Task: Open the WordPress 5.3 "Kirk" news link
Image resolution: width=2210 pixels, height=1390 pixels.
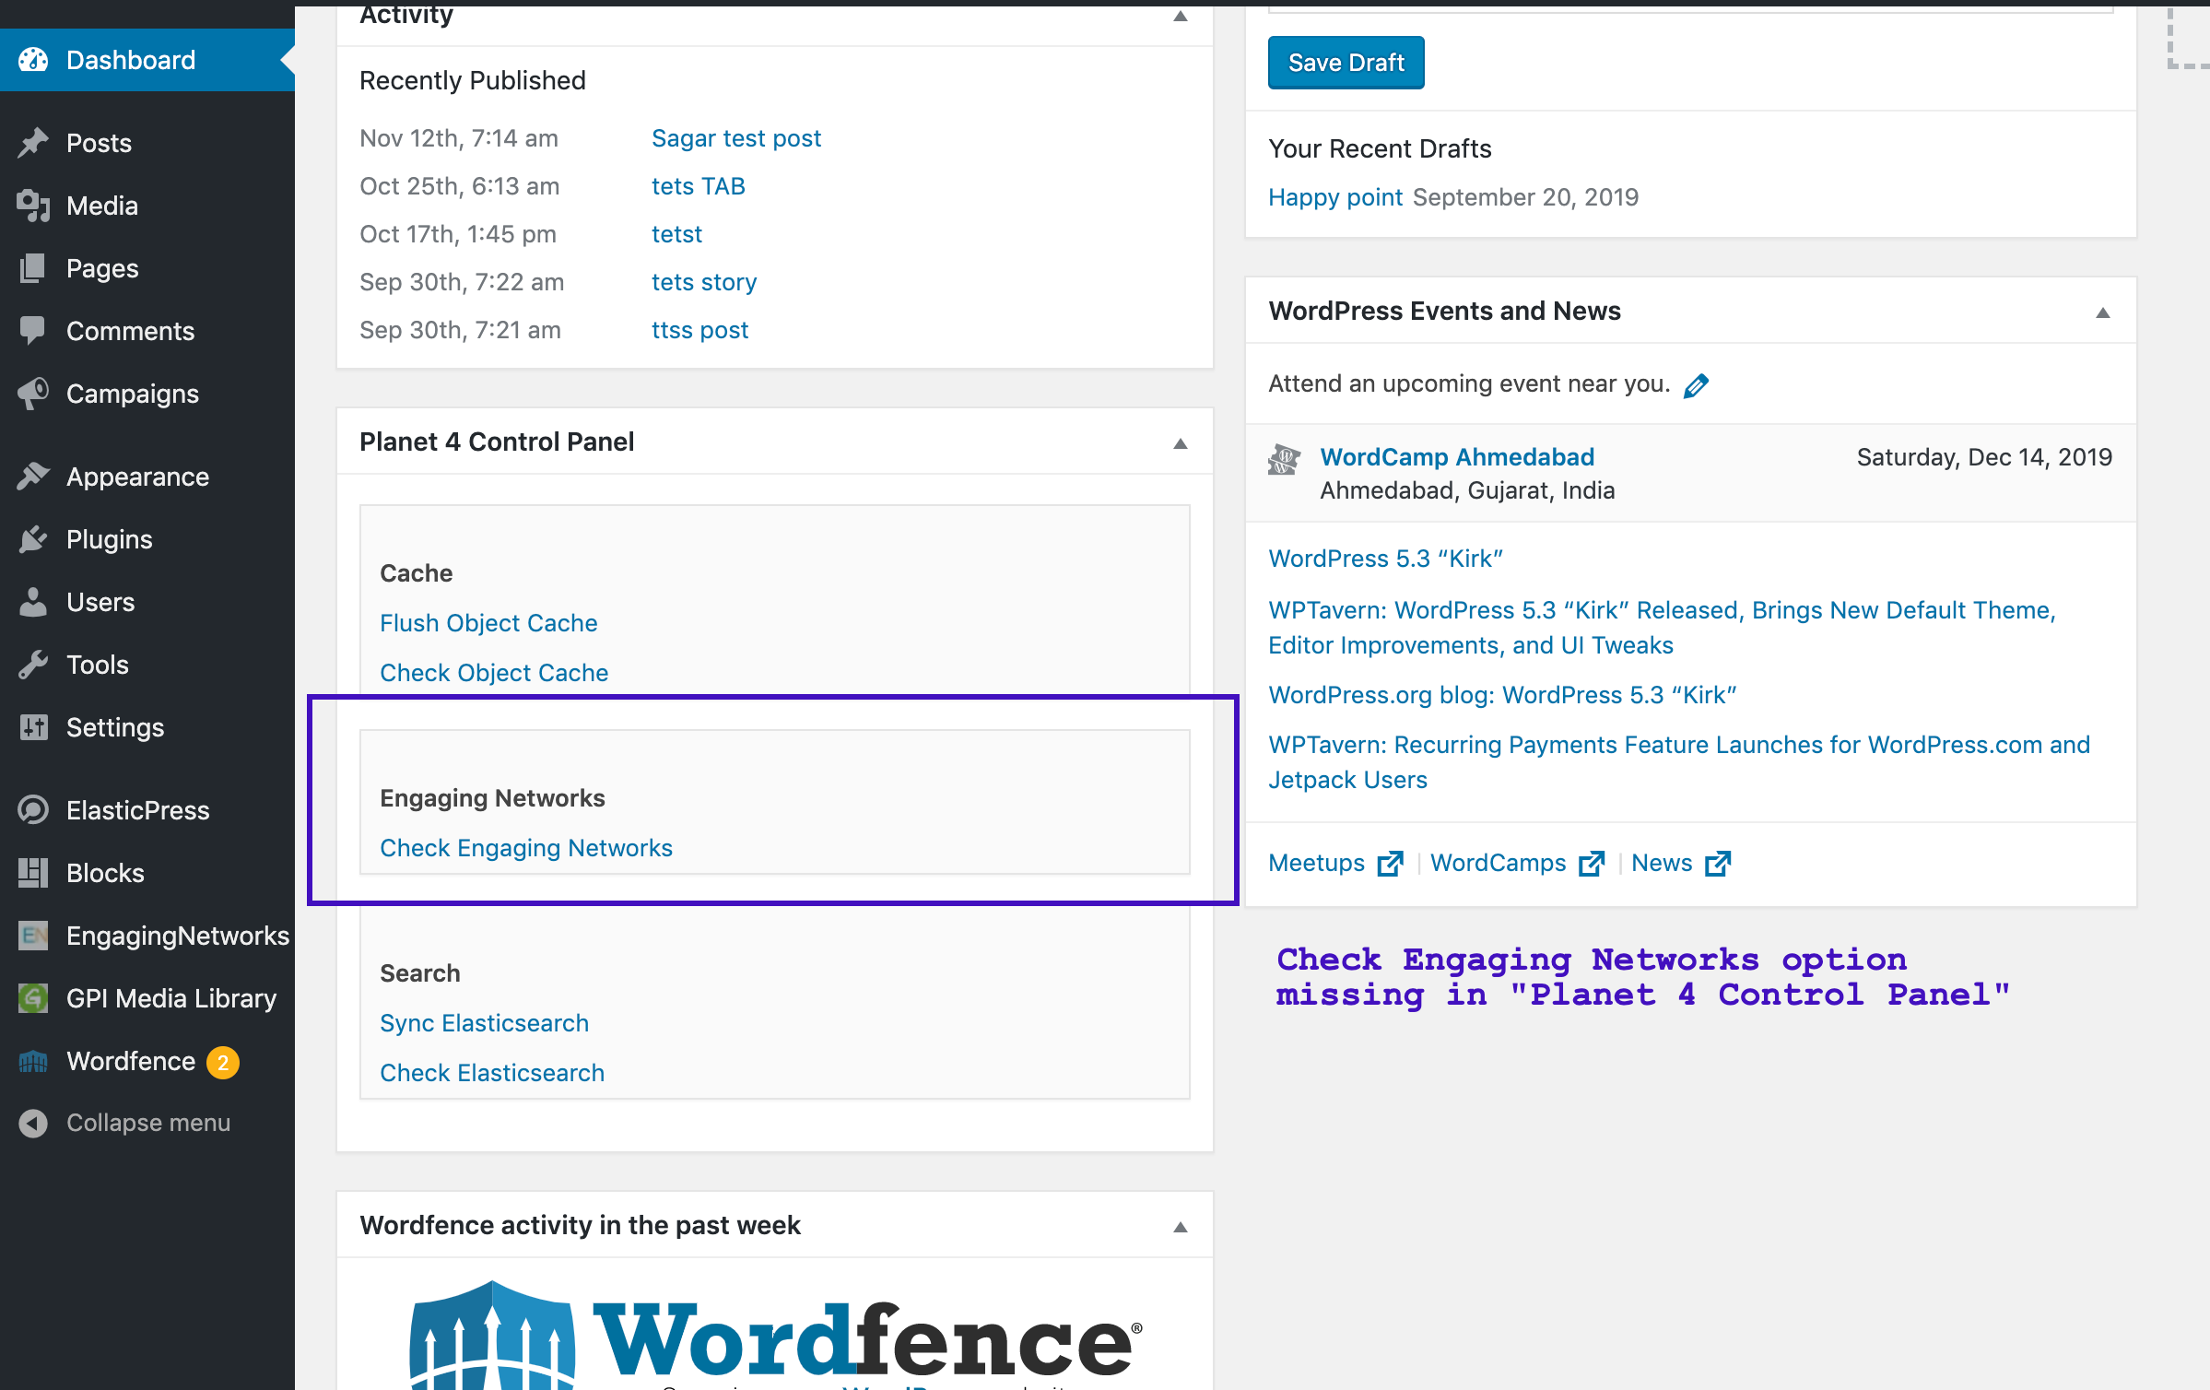Action: pyautogui.click(x=1385, y=559)
